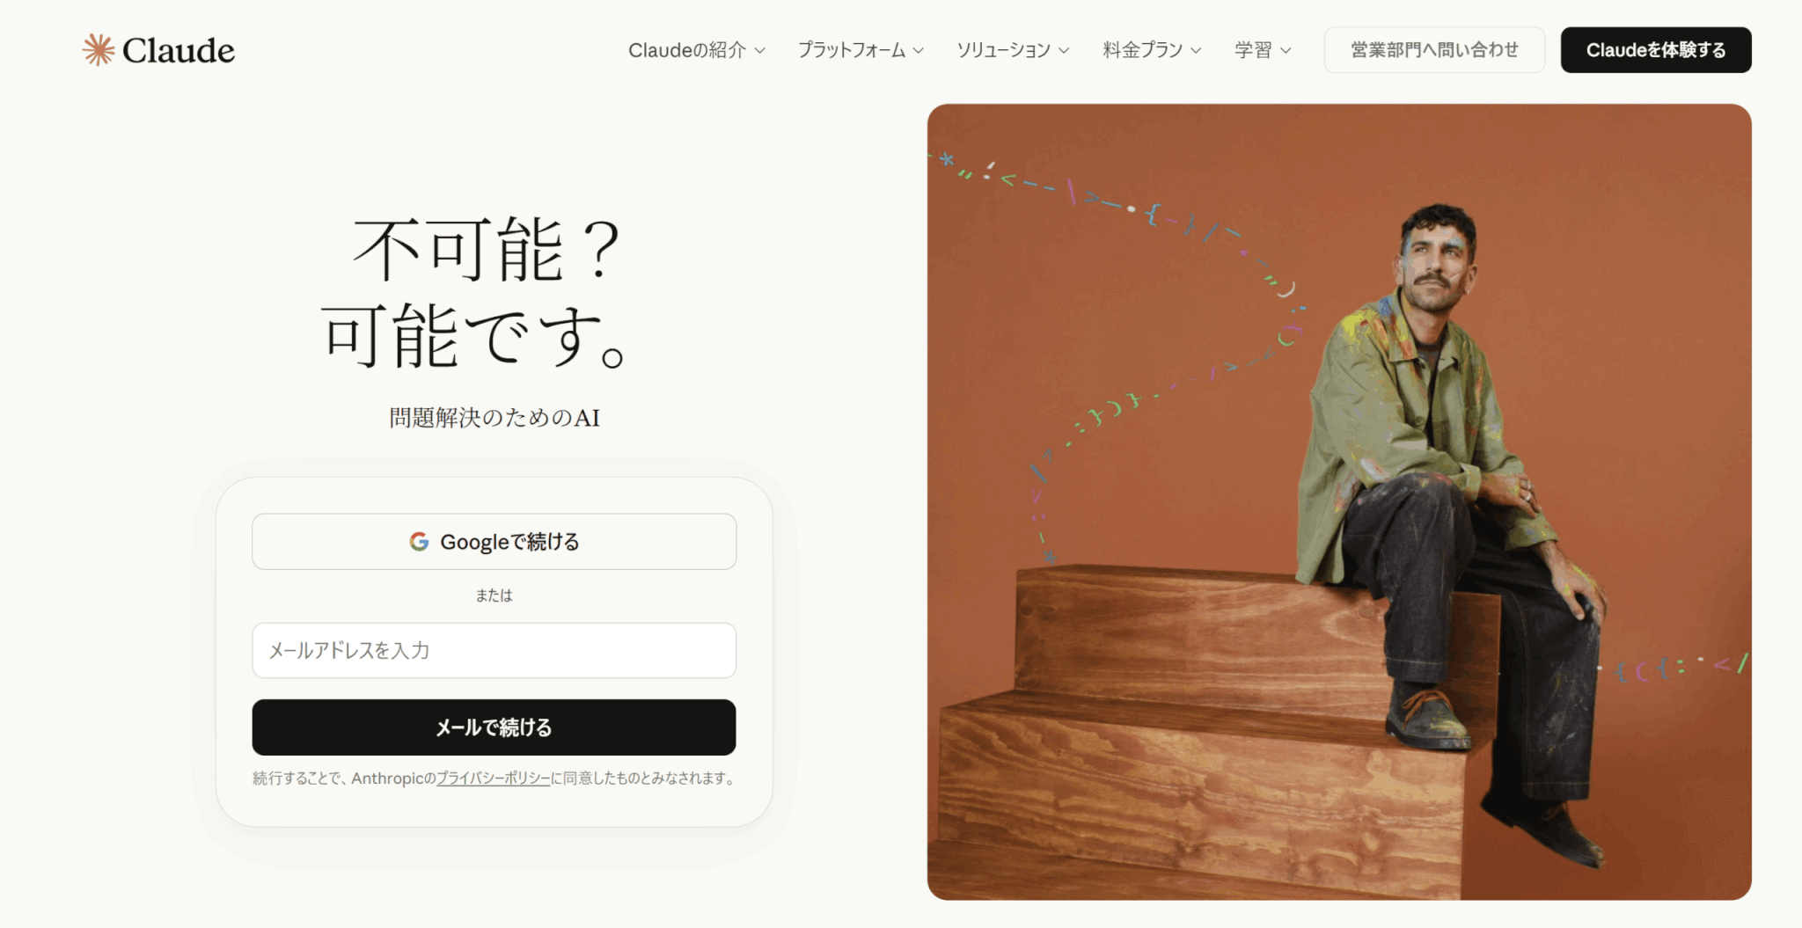This screenshot has width=1802, height=928.
Task: Open the 学習 menu
Action: (1263, 50)
